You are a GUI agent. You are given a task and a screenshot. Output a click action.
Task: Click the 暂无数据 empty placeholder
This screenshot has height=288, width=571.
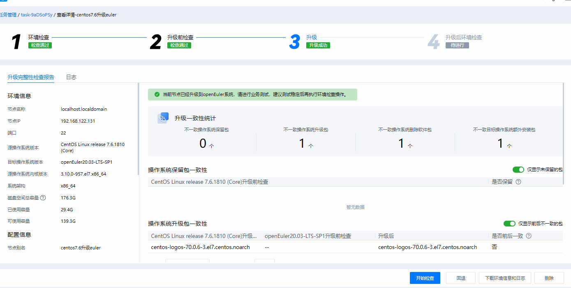[x=355, y=207]
